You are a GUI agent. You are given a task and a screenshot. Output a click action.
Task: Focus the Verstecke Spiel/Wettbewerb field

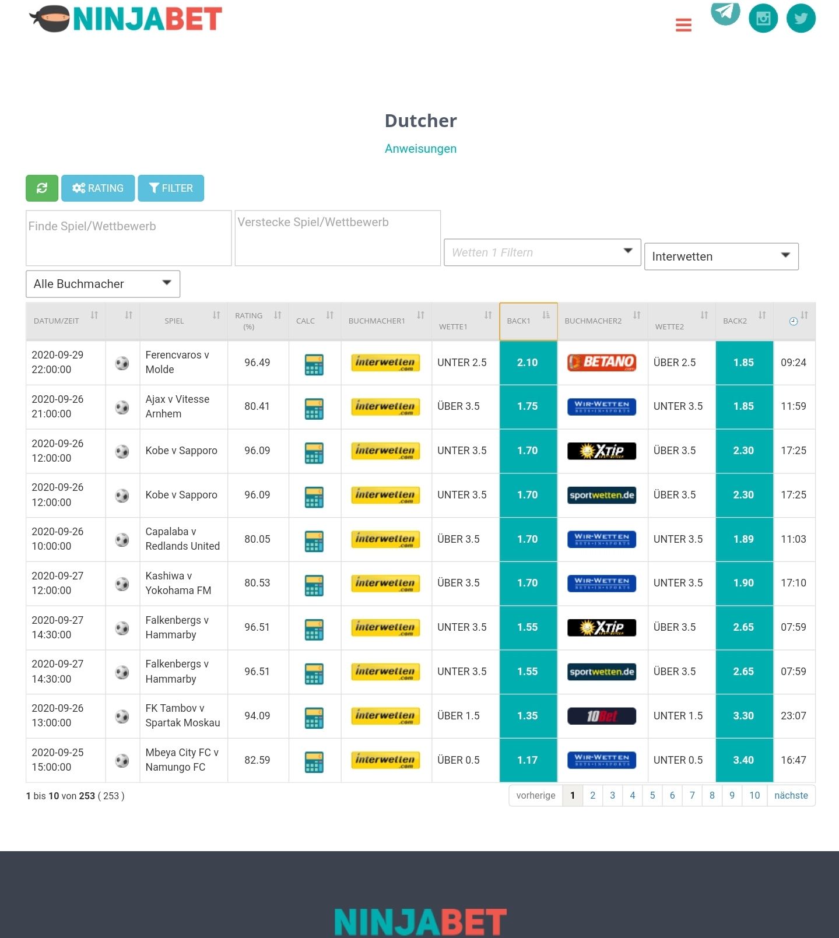[x=338, y=238]
